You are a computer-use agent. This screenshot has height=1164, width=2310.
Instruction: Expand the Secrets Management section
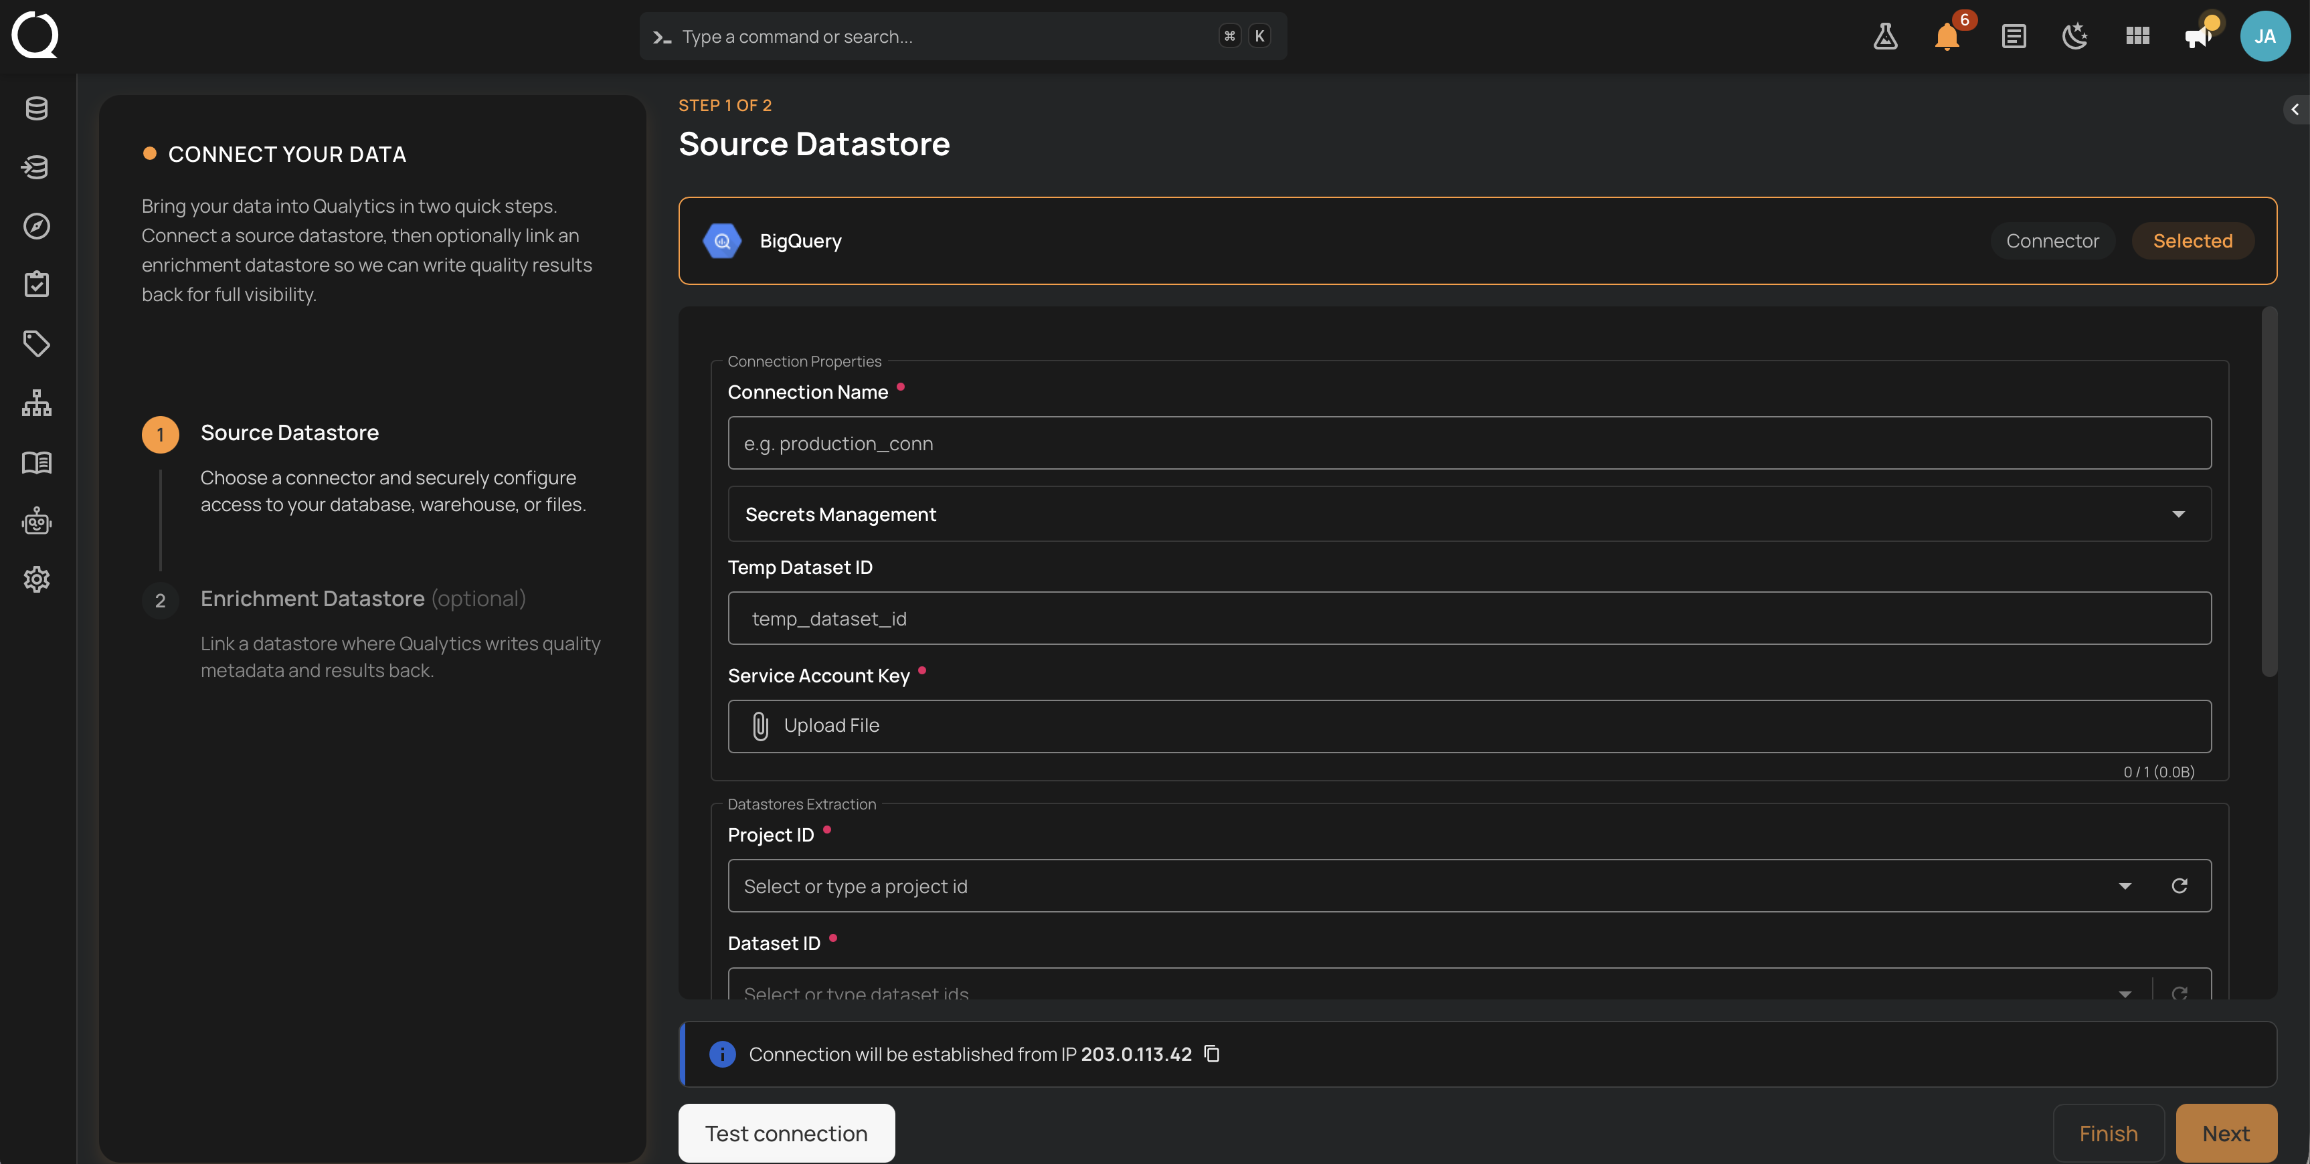pyautogui.click(x=1469, y=514)
